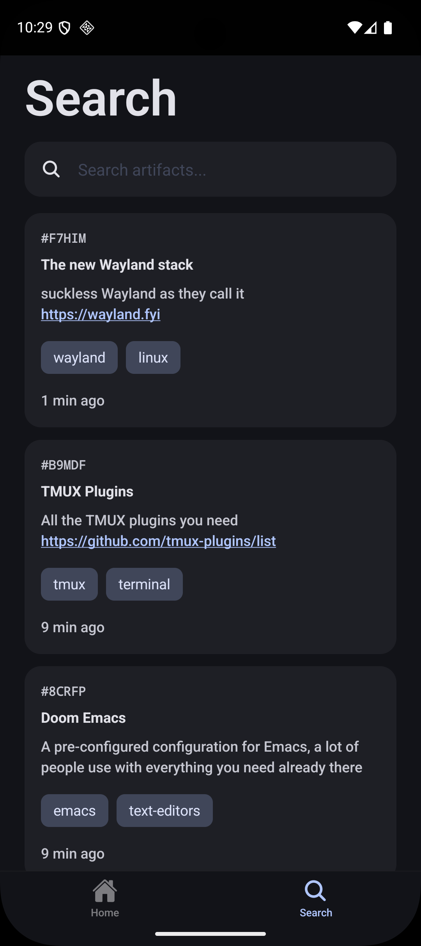Focus the Search artifacts input field
This screenshot has height=946, width=421.
tap(210, 169)
